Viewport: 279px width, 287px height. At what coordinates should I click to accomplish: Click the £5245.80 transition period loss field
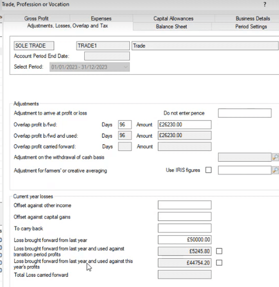184,251
